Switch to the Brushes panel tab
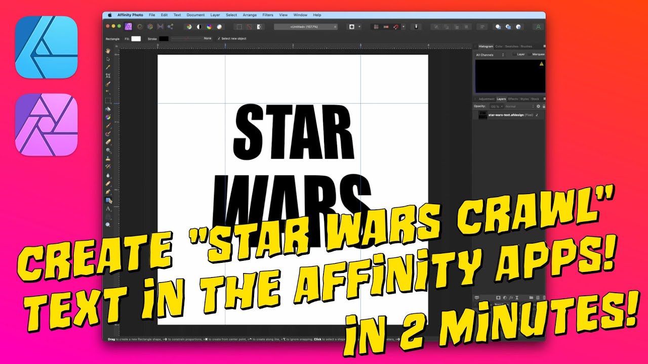Viewport: 648px width, 364px height. [x=525, y=47]
